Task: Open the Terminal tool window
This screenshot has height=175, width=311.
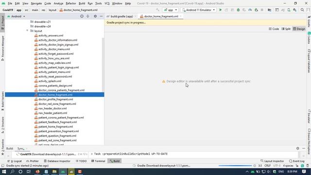Action: [x=98, y=161]
